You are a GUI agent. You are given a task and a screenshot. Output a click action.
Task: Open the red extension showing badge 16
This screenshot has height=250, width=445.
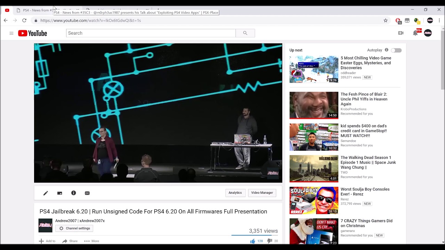(x=398, y=21)
